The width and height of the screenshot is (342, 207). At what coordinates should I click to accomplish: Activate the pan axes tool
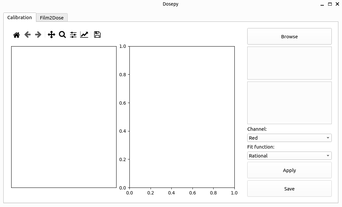pos(51,34)
